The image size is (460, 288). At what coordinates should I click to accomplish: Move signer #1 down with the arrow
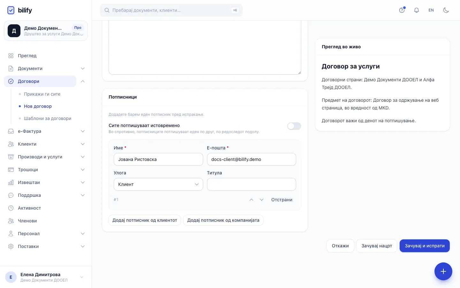(262, 200)
